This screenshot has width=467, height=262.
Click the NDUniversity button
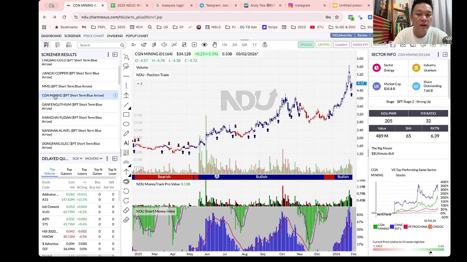[x=342, y=35]
